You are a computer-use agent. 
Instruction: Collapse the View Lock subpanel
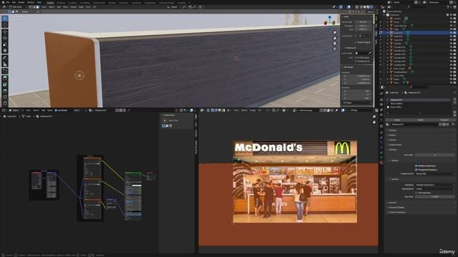350,48
